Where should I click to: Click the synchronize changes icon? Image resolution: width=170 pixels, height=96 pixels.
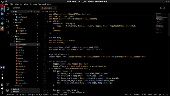17,95
